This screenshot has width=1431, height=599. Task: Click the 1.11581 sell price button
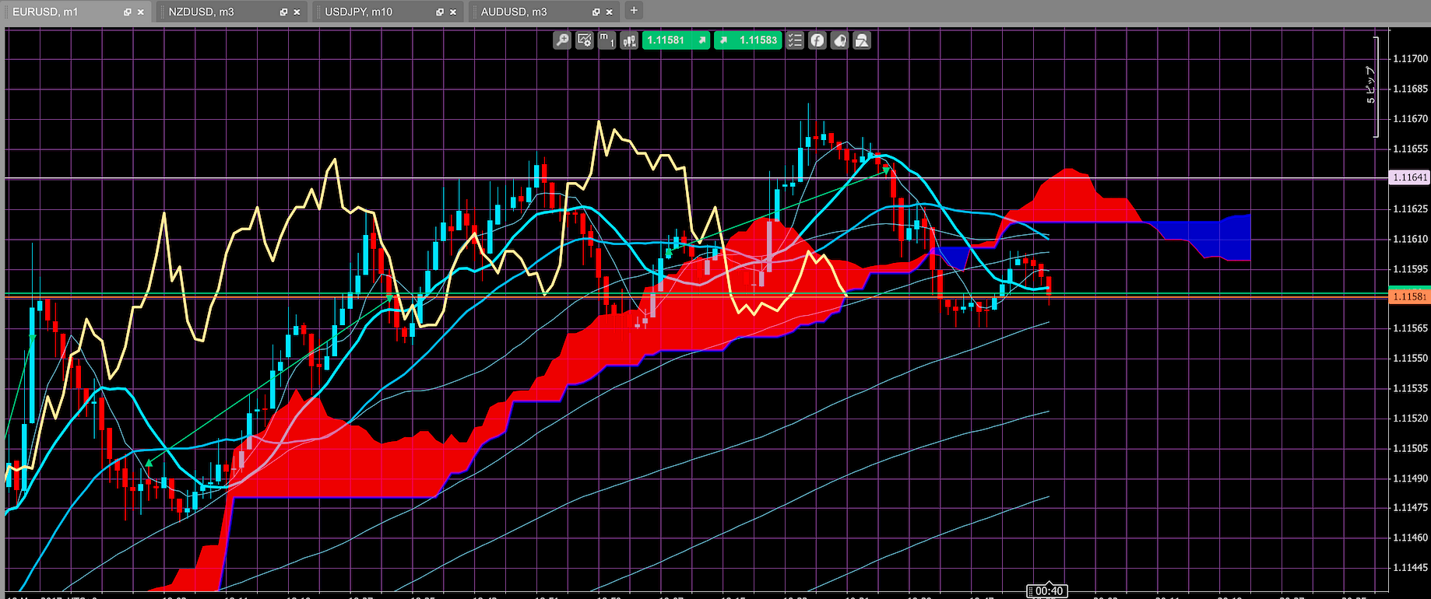point(676,40)
